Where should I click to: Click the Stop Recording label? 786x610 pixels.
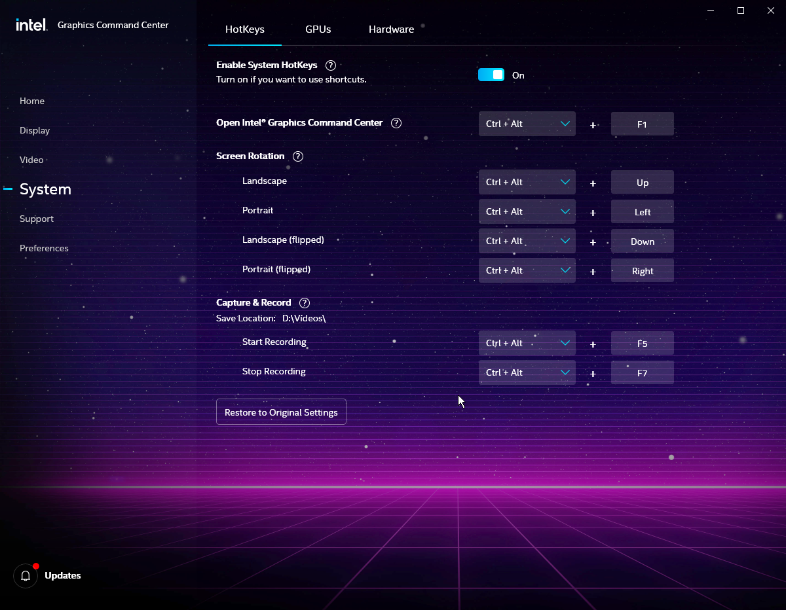point(274,371)
